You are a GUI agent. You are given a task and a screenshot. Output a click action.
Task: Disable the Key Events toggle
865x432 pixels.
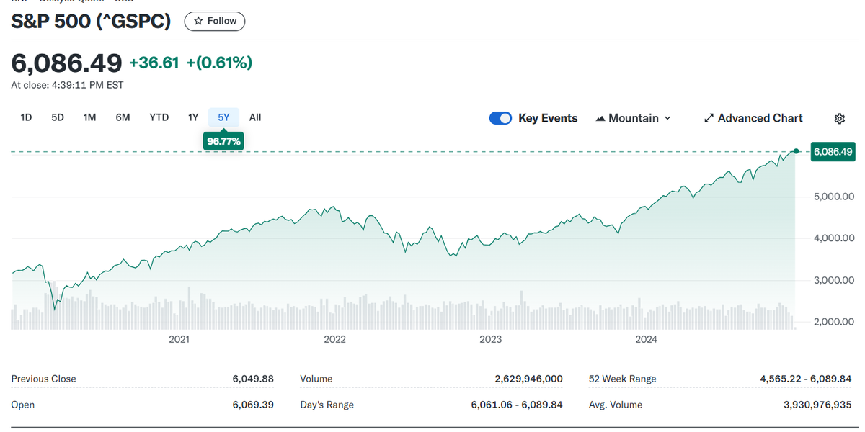tap(500, 117)
